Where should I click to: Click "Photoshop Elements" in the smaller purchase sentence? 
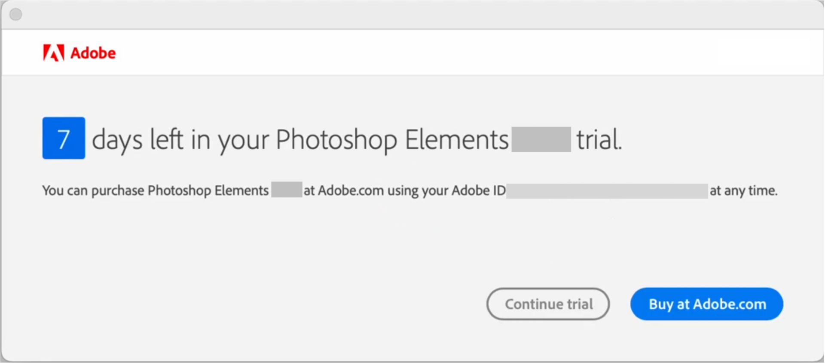208,191
